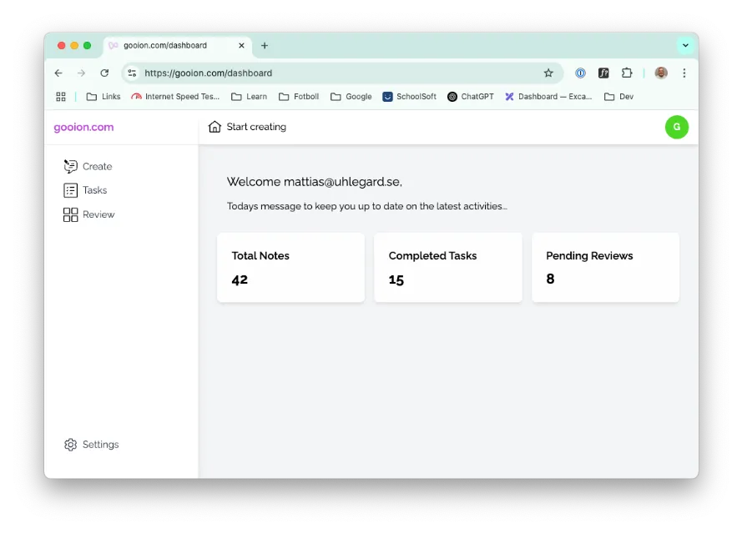
Task: Close the gooion.com/dashboard tab
Action: click(241, 45)
